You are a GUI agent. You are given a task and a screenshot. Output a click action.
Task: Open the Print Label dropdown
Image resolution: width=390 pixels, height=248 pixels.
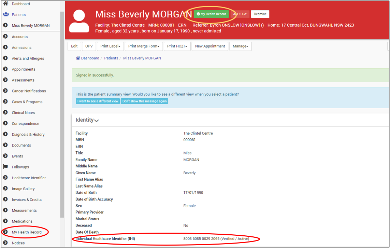coord(111,46)
